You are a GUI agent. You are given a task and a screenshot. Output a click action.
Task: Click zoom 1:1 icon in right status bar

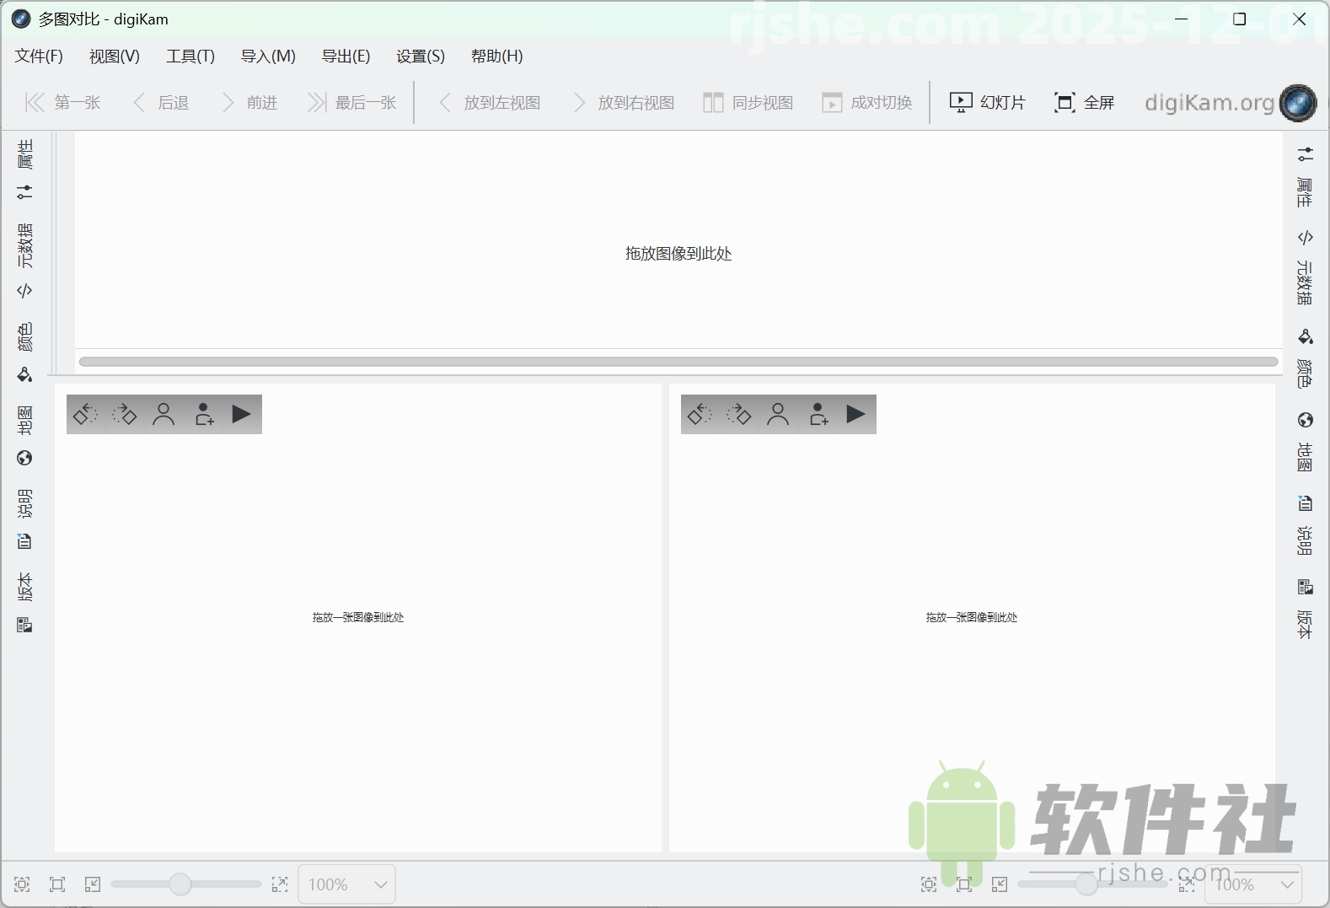pos(964,884)
